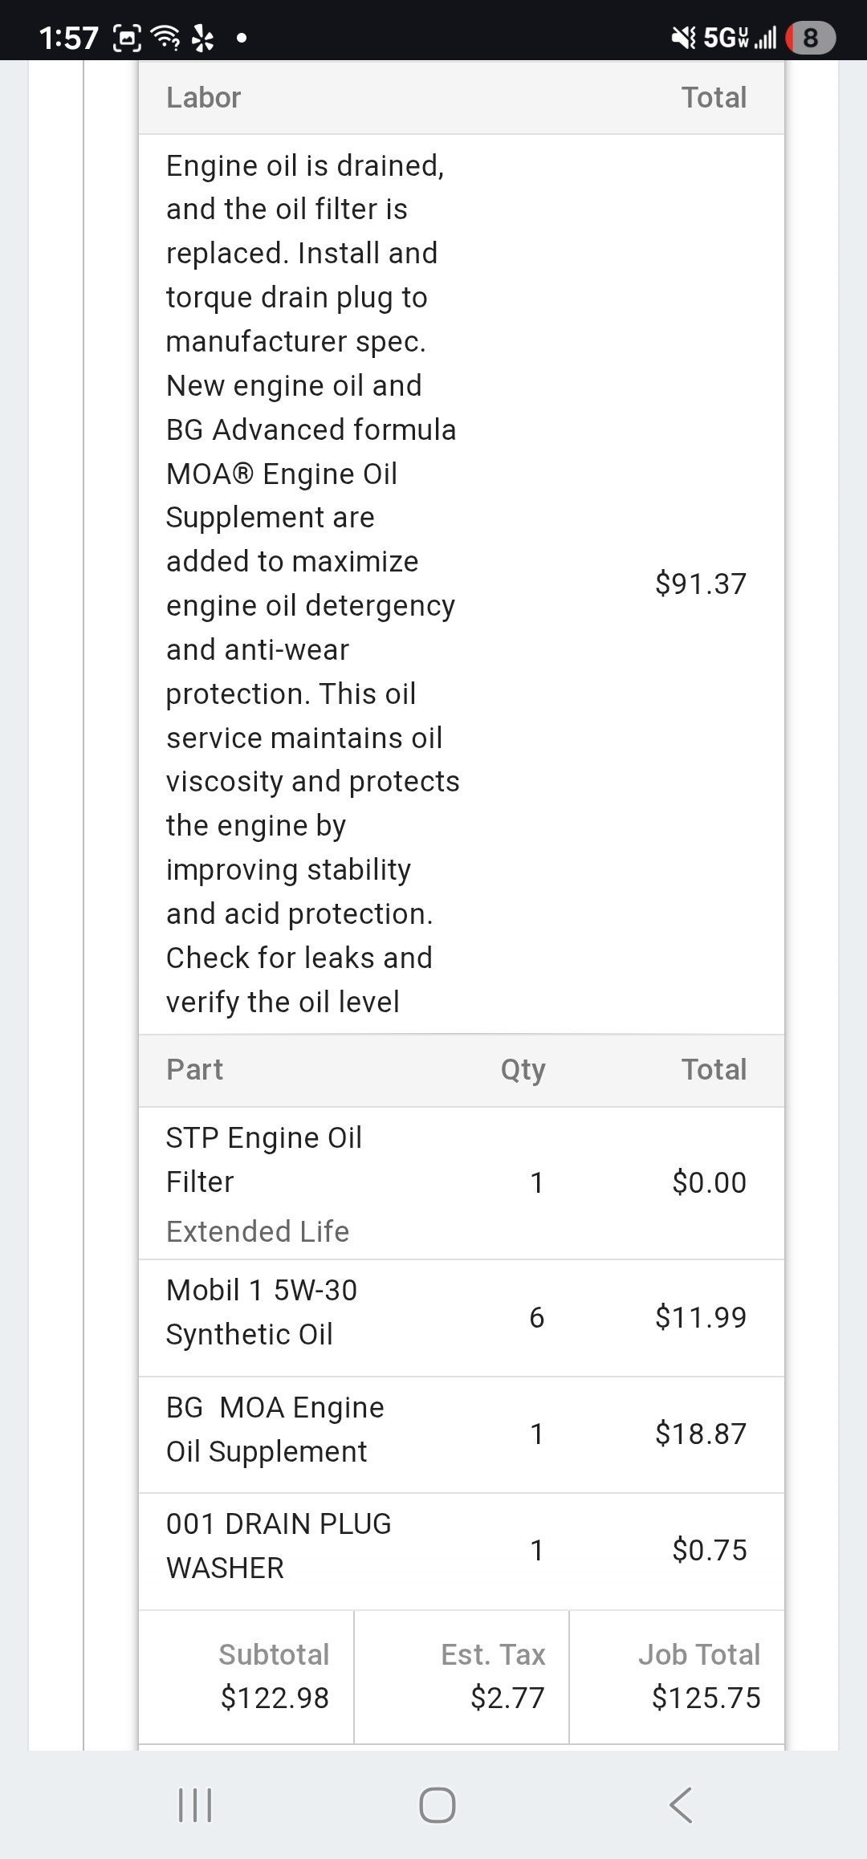Select the Qty column header

[x=523, y=1070]
